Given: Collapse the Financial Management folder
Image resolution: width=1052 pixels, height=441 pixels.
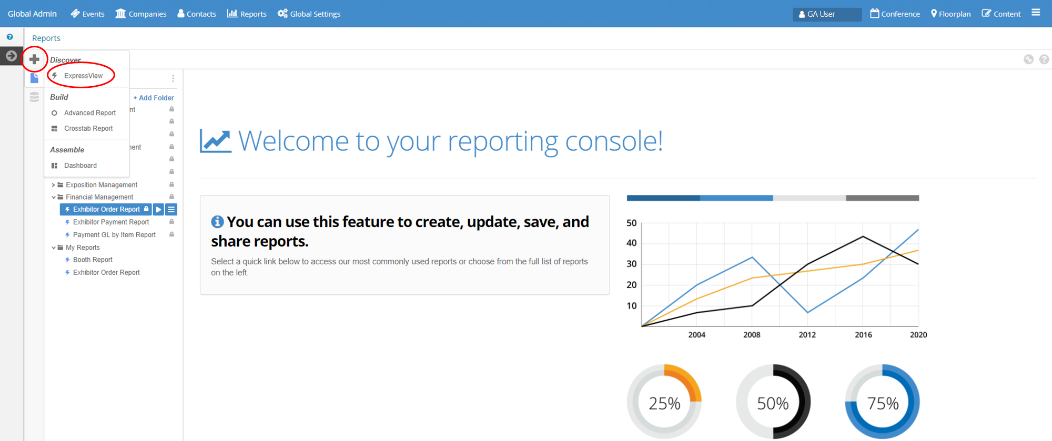Looking at the screenshot, I should [53, 198].
